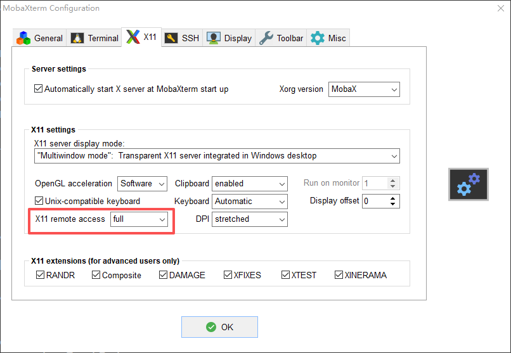
Task: Open the Xorg version dropdown
Action: [364, 89]
